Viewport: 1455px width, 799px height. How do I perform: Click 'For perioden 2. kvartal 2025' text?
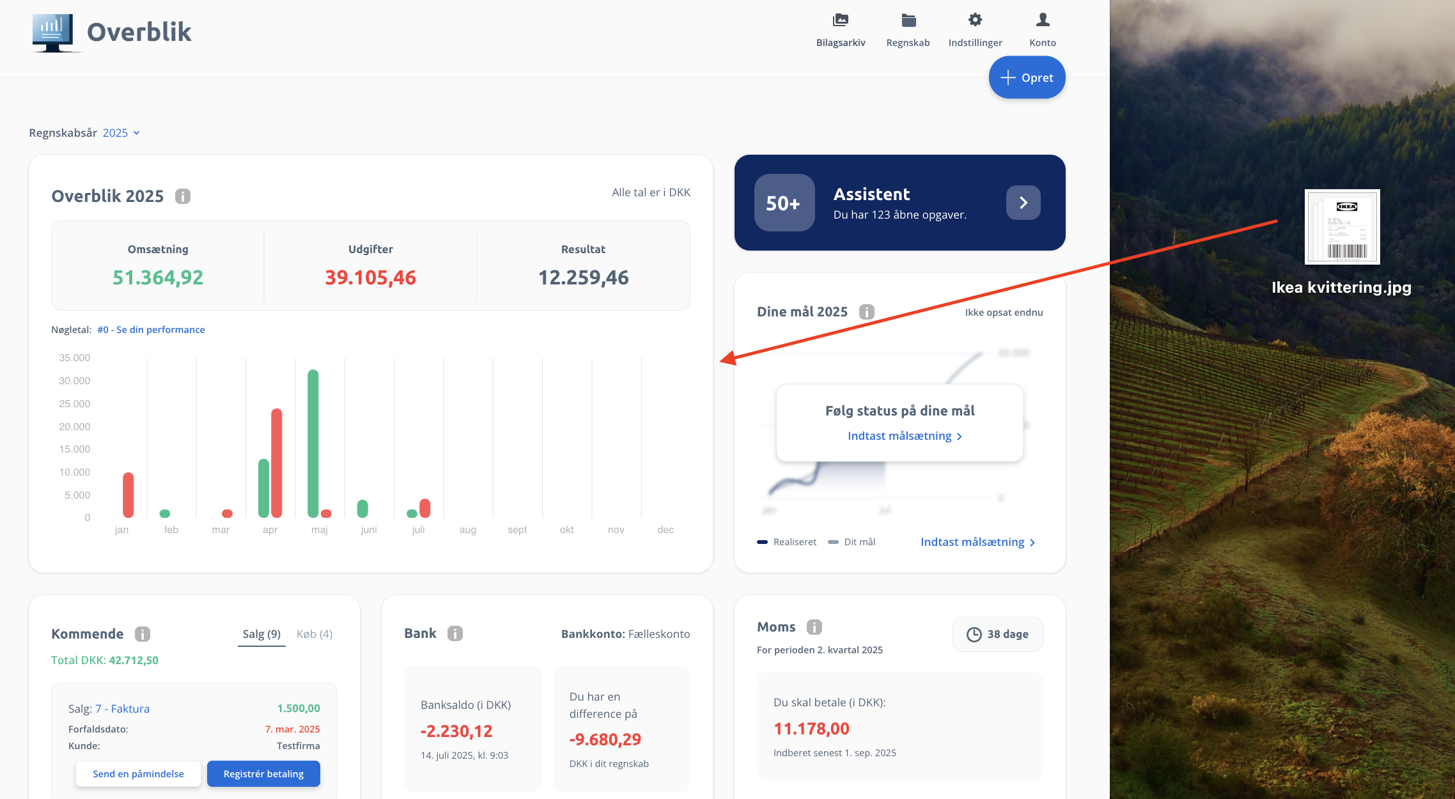820,650
